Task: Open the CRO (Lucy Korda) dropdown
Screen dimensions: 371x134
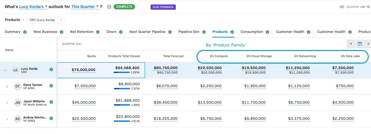Action: [x=61, y=20]
